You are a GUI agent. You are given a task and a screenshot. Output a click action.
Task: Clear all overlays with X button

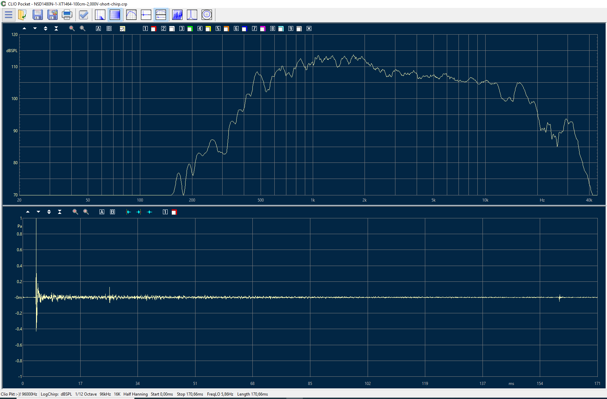click(x=309, y=28)
